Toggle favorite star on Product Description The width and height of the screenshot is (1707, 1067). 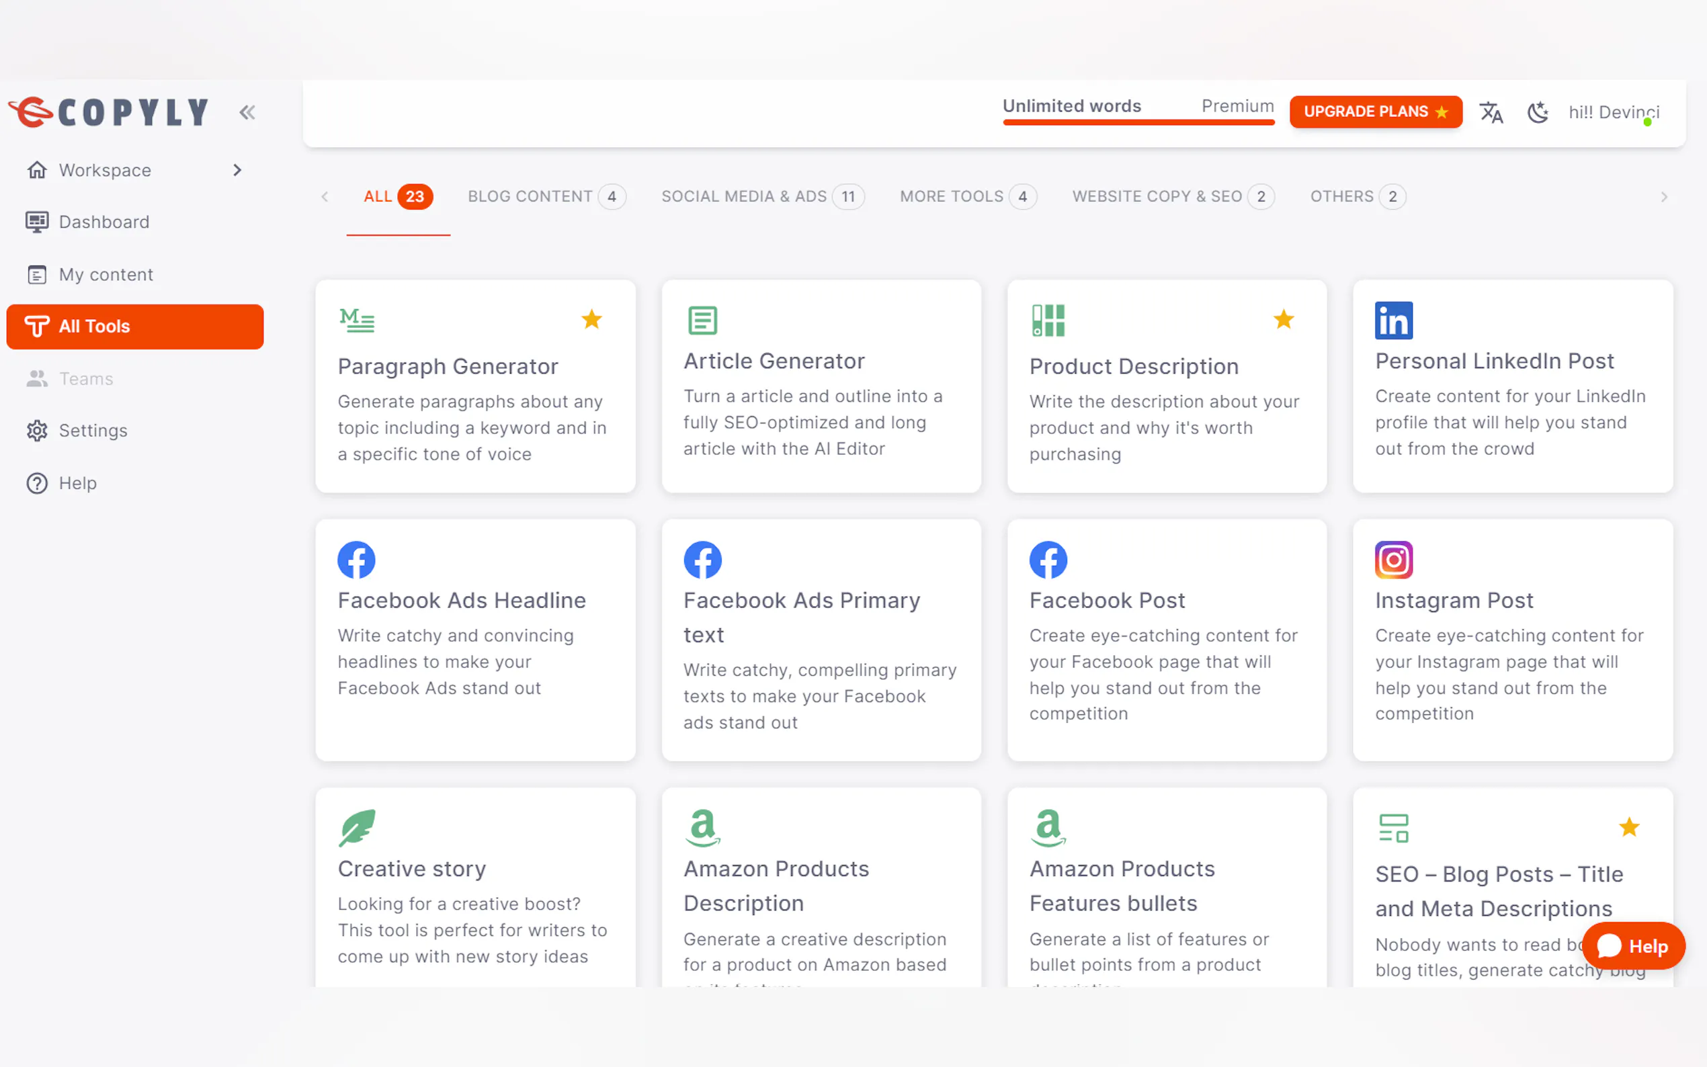[x=1283, y=320]
